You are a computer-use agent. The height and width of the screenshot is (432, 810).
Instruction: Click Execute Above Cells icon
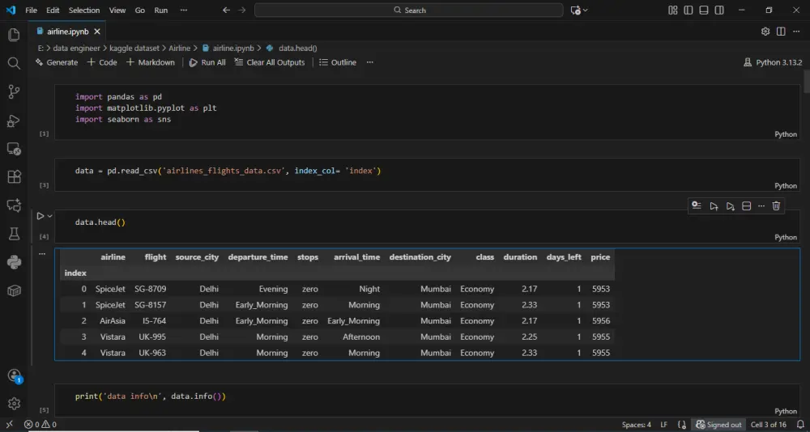point(714,206)
